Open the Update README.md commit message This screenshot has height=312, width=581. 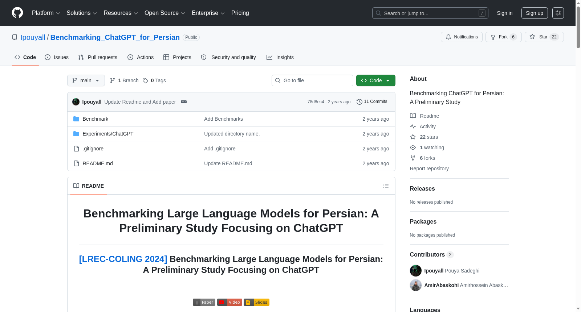(x=228, y=163)
